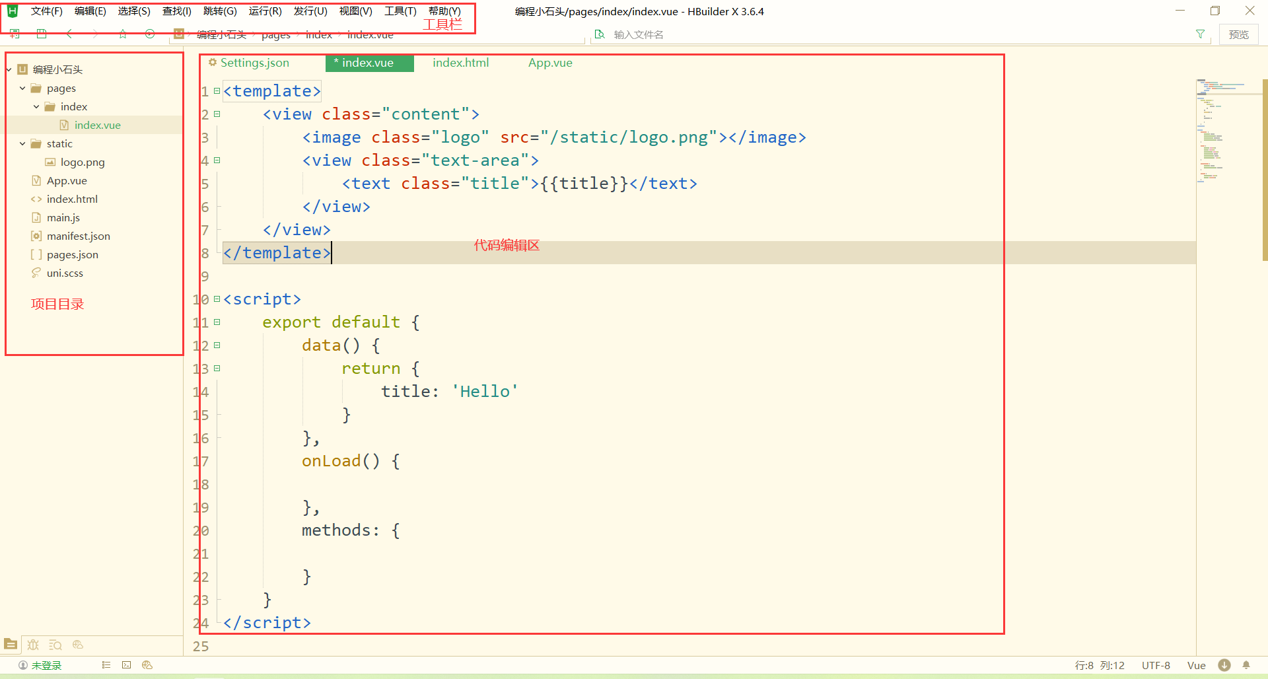Collapse the static folder chevron
The height and width of the screenshot is (679, 1268).
coord(22,143)
